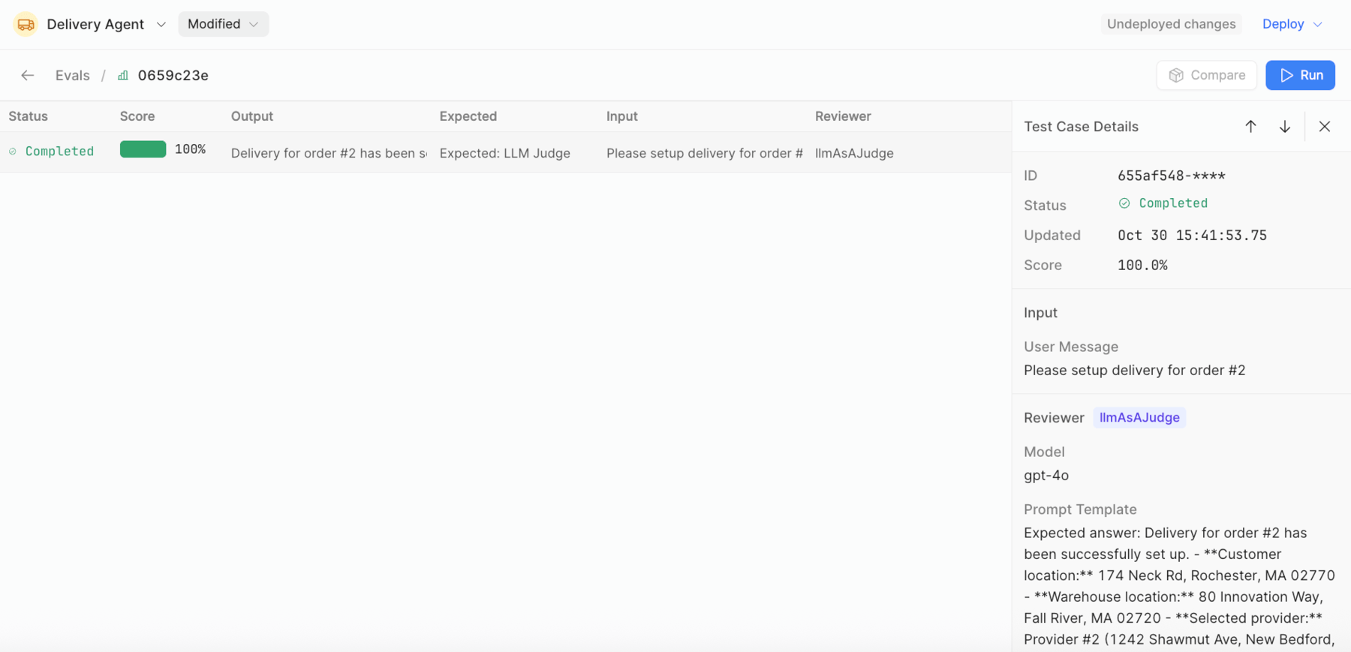This screenshot has height=652, width=1351.
Task: Expand the Delivery Agent dropdown chevron
Action: click(x=161, y=25)
